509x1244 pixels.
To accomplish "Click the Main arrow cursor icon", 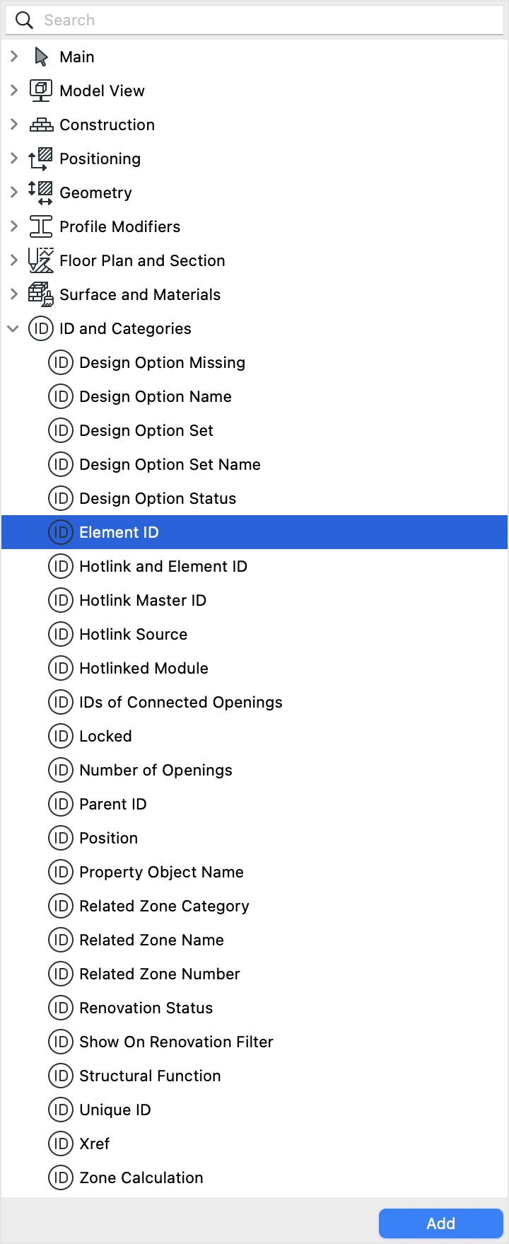I will (41, 57).
